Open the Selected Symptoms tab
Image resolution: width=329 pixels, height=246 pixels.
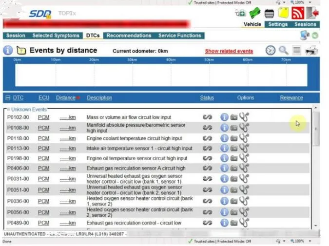[x=56, y=36]
